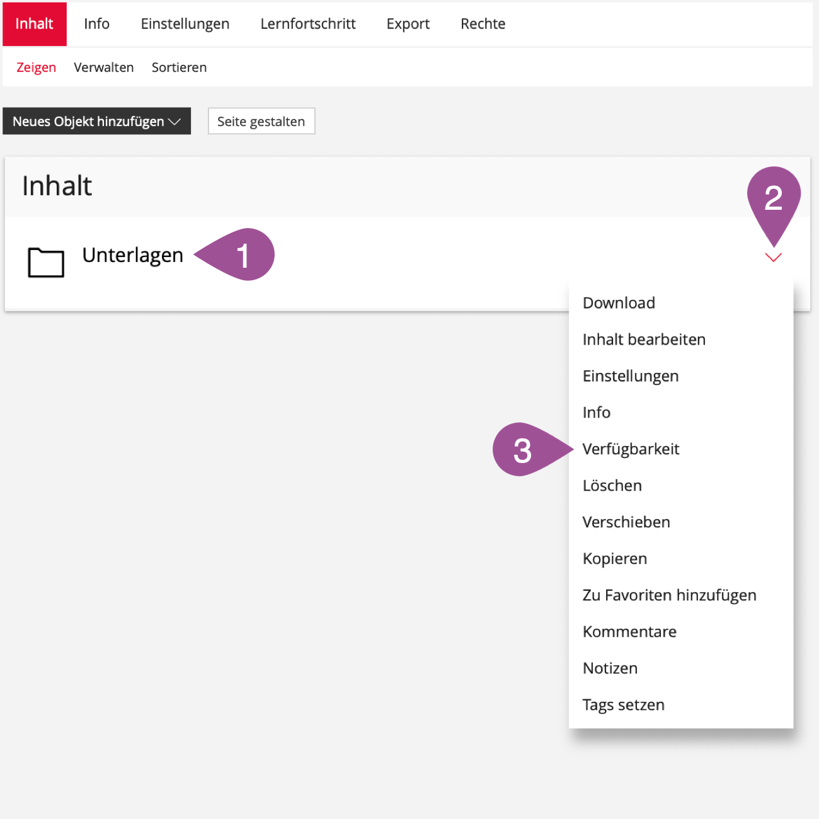Select Inhalt bearbeiten in the dropdown menu
The width and height of the screenshot is (819, 819).
(643, 340)
